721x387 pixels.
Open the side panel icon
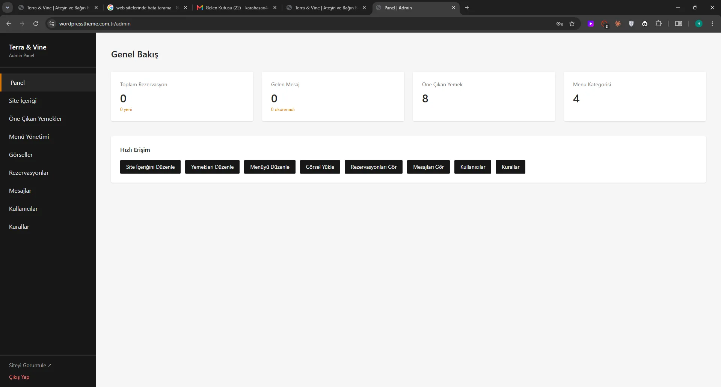[678, 24]
